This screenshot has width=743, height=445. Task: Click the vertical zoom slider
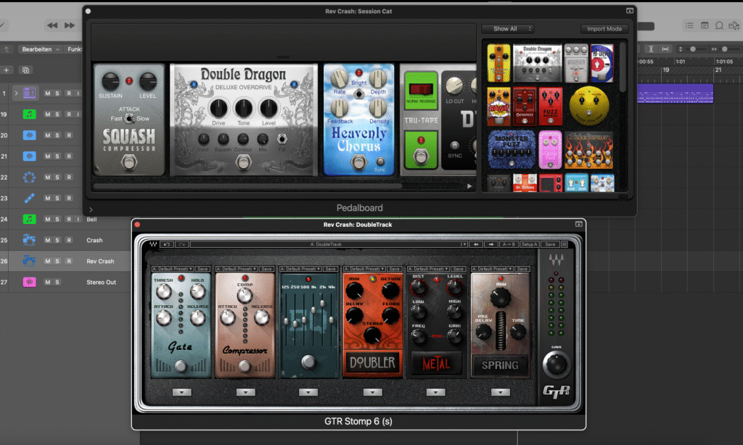click(691, 49)
